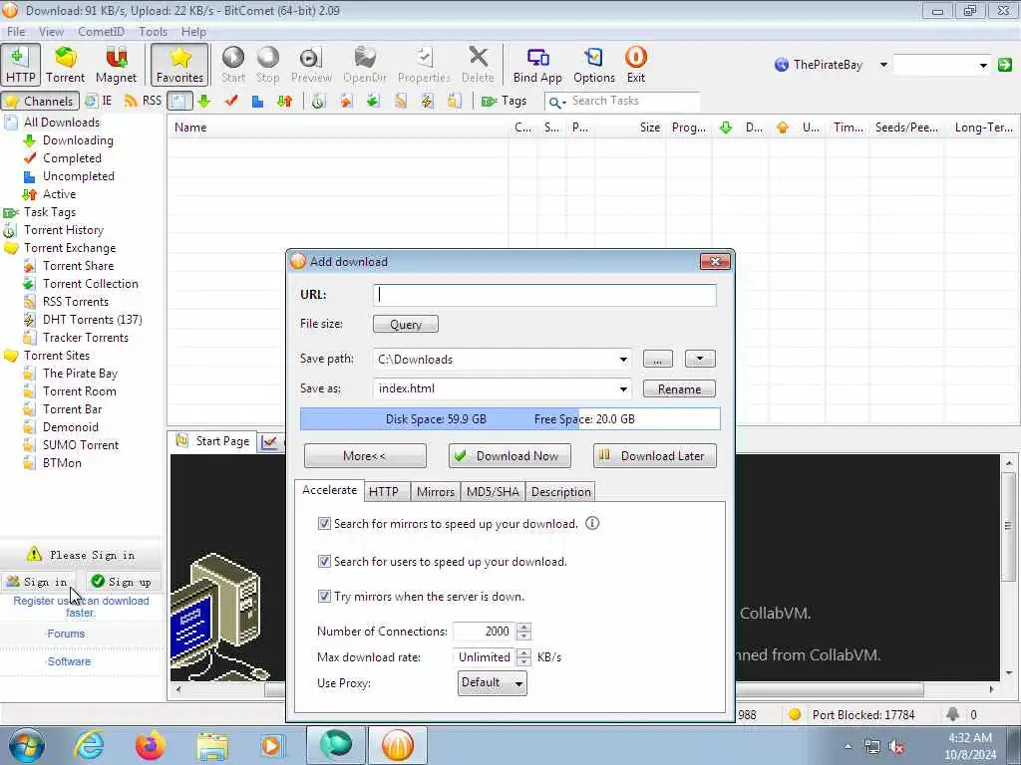Open the Tools menu

[x=153, y=31]
